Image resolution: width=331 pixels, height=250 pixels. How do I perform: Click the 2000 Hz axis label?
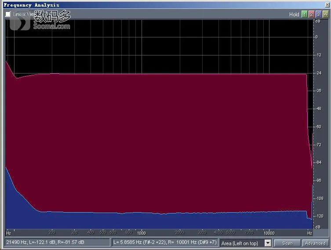(x=180, y=232)
